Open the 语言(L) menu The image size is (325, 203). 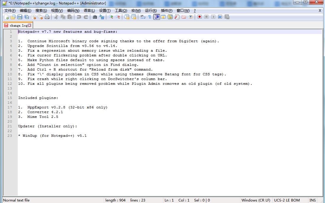[x=89, y=10]
